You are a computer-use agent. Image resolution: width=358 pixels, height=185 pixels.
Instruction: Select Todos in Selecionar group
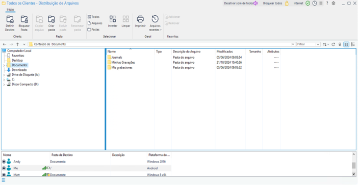pyautogui.click(x=94, y=17)
